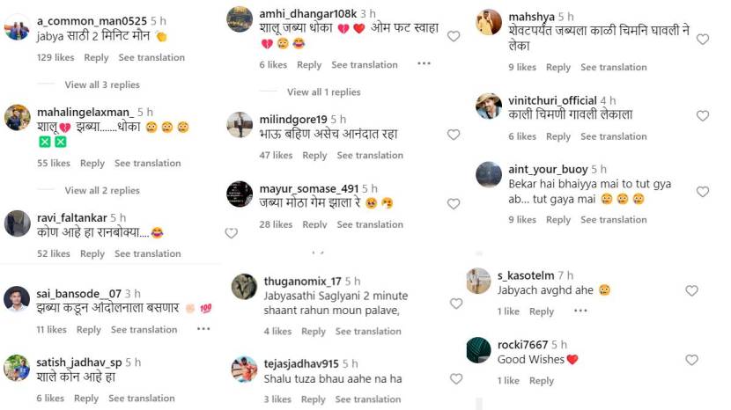Toggle like on aint_your_buoy's comment
The height and width of the screenshot is (410, 731).
(703, 192)
